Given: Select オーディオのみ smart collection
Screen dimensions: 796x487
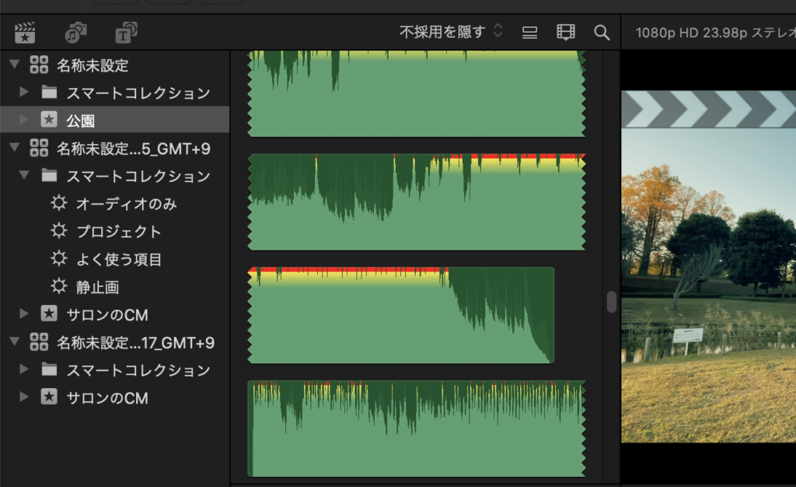Looking at the screenshot, I should [x=127, y=204].
